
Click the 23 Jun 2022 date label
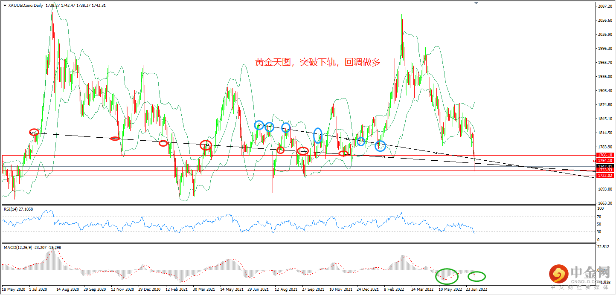[477, 289]
